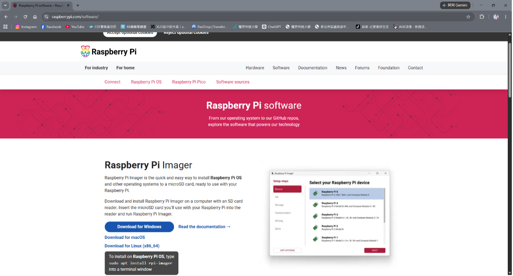Image resolution: width=513 pixels, height=276 pixels.
Task: Open the ChatGPT bookmark
Action: coord(271,27)
